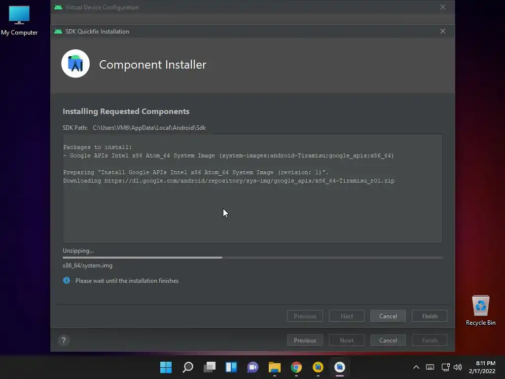The width and height of the screenshot is (505, 379).
Task: Click the 'Component Installer' title text
Action: [x=153, y=65]
